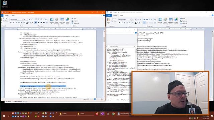Justify text in right WordPad window
This screenshot has height=120, width=214.
tap(152, 23)
